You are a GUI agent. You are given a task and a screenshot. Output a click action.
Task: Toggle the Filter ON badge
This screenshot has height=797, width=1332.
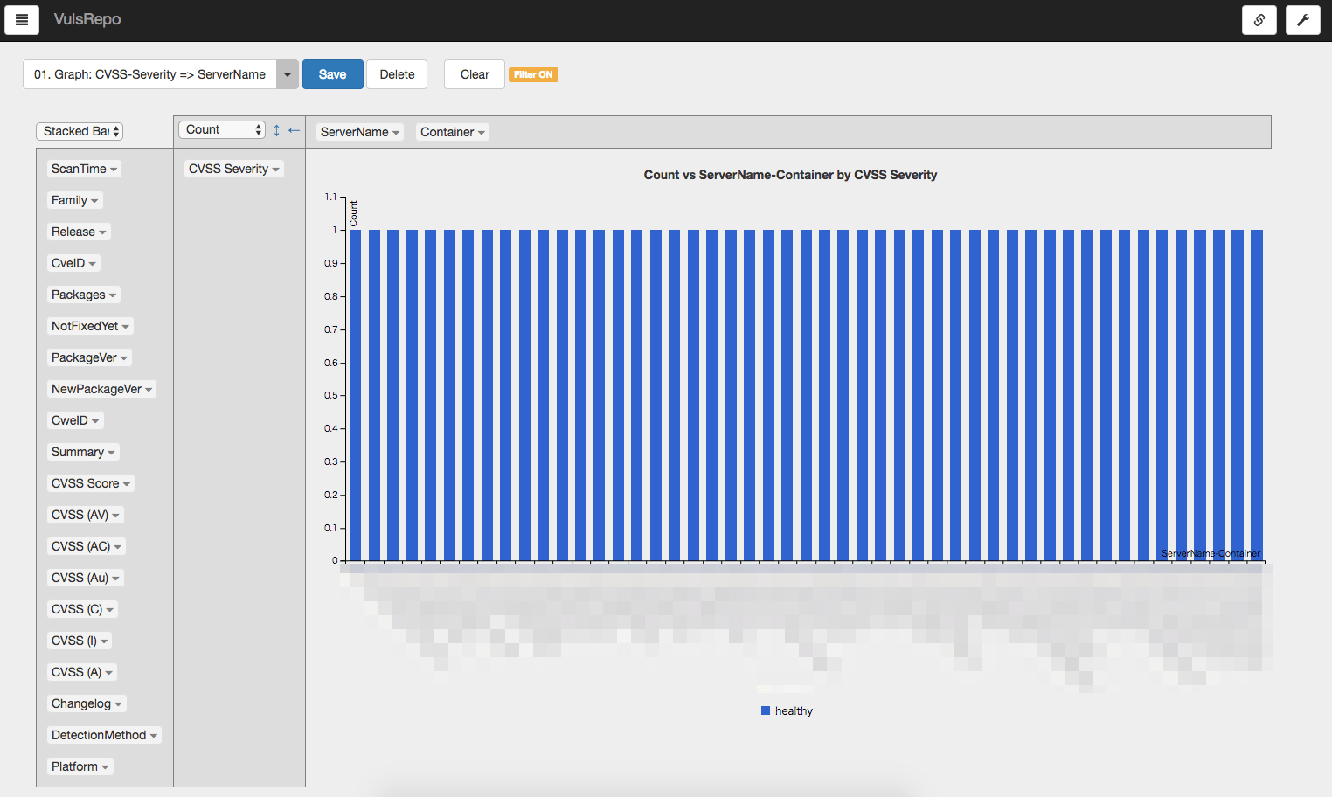(x=533, y=75)
